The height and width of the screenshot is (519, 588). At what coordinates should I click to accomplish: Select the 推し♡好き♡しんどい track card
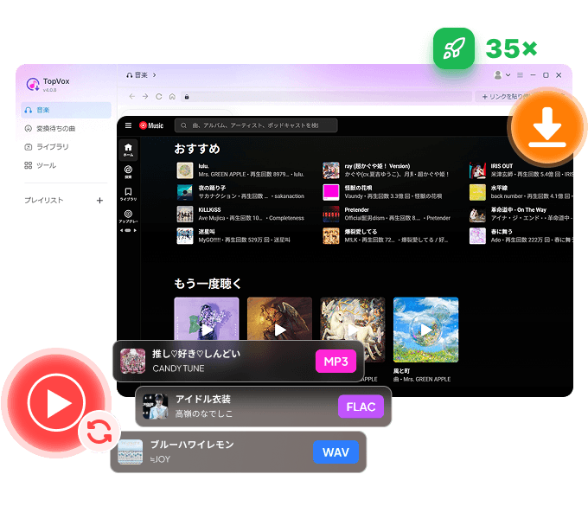pyautogui.click(x=239, y=361)
